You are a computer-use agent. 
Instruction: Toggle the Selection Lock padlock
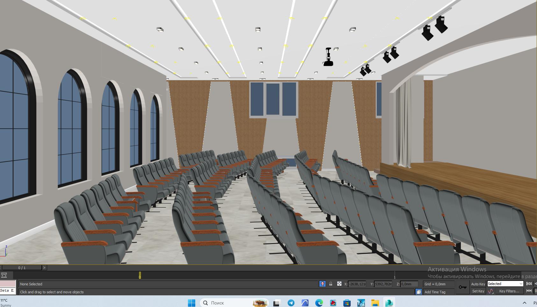331,284
